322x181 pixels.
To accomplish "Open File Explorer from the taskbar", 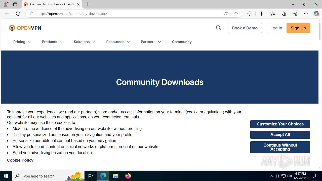I will [116, 176].
